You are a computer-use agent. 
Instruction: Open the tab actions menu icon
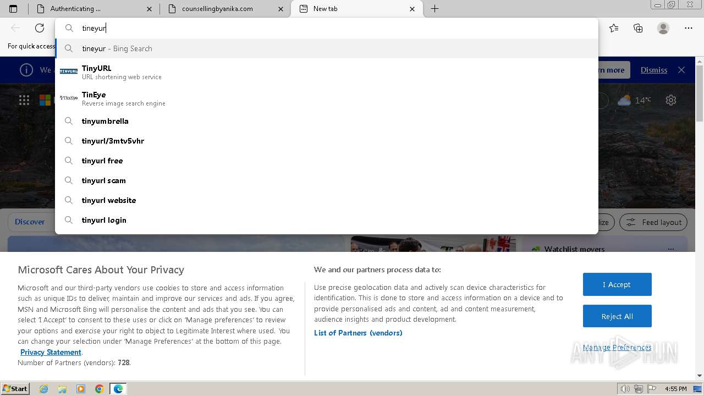tap(13, 9)
